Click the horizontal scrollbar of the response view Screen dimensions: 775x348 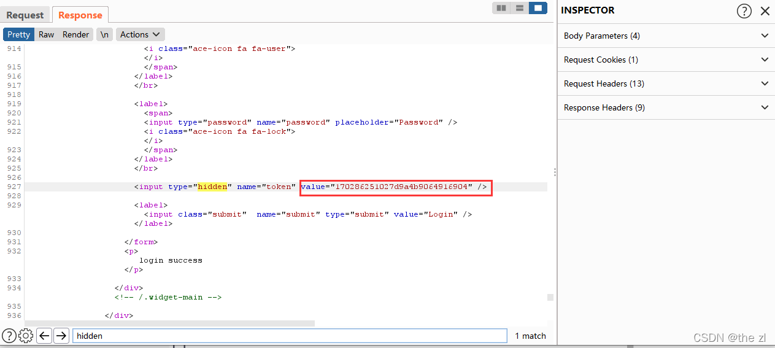169,323
